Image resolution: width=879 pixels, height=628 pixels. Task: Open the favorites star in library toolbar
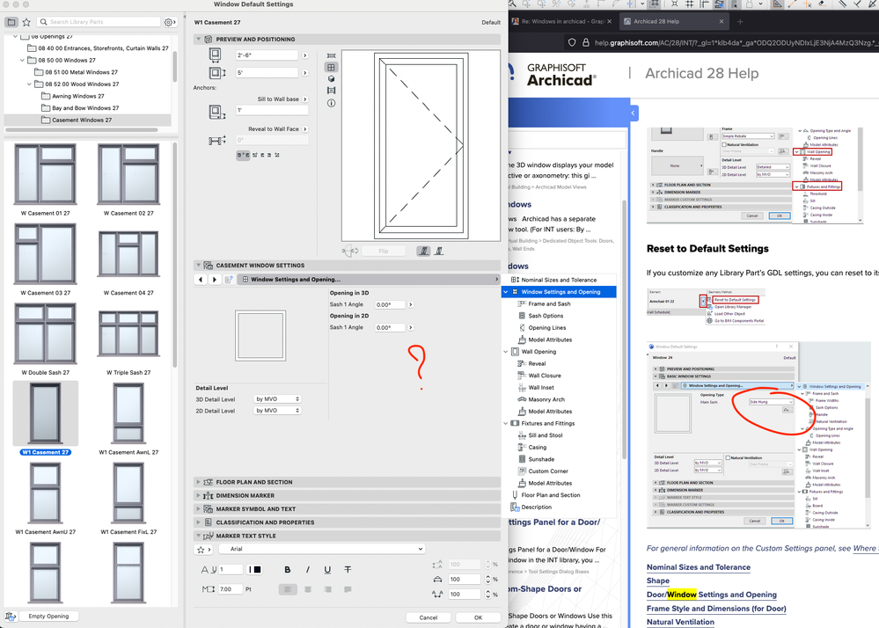[26, 22]
